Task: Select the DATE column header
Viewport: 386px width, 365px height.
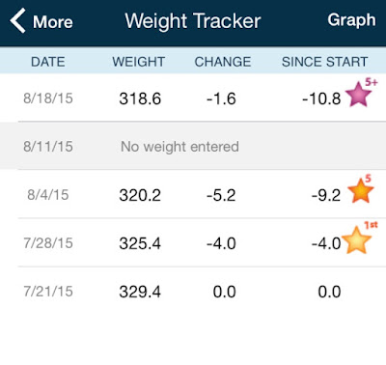Action: tap(48, 62)
